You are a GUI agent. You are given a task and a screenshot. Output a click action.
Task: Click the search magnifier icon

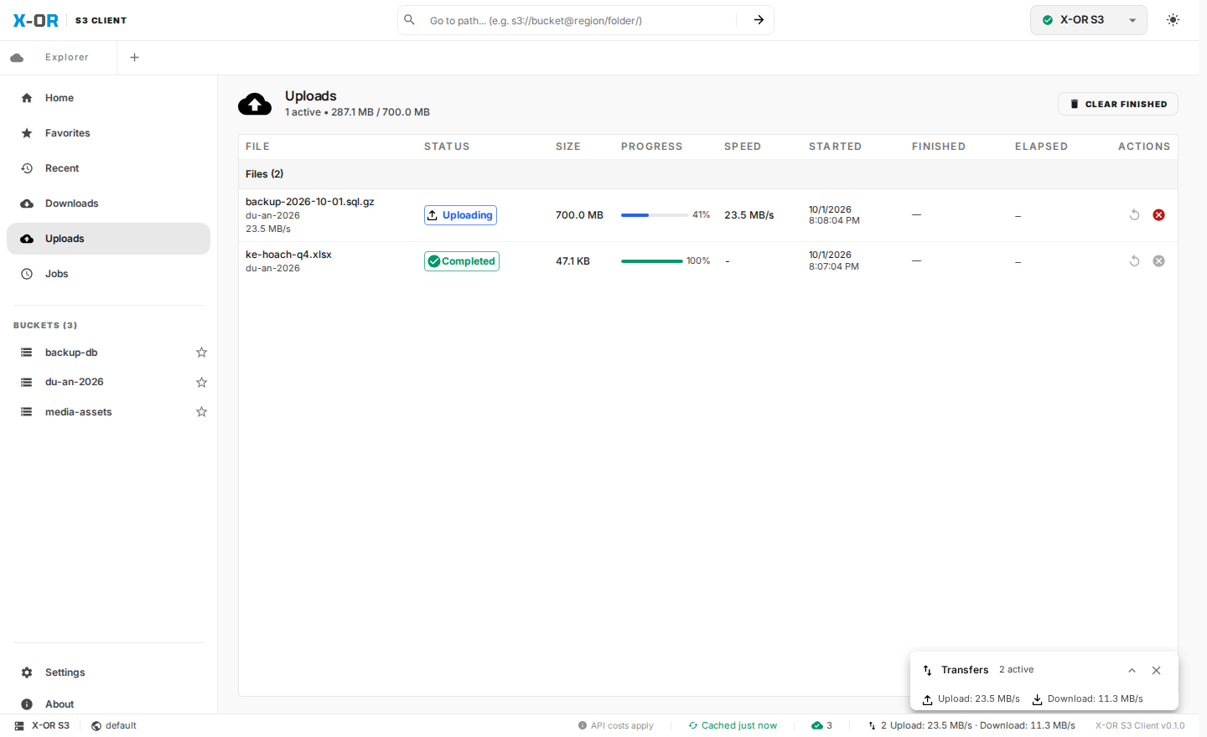pos(410,19)
